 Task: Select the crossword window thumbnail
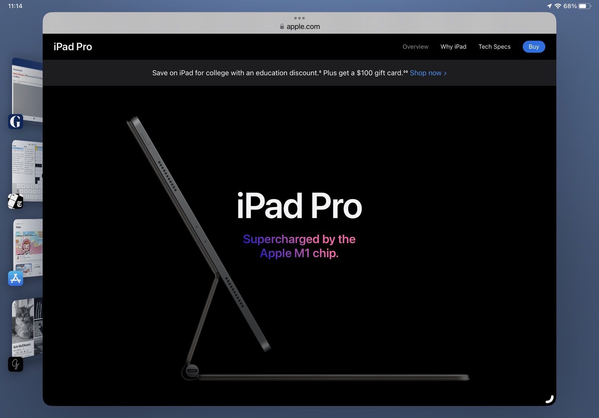(28, 171)
